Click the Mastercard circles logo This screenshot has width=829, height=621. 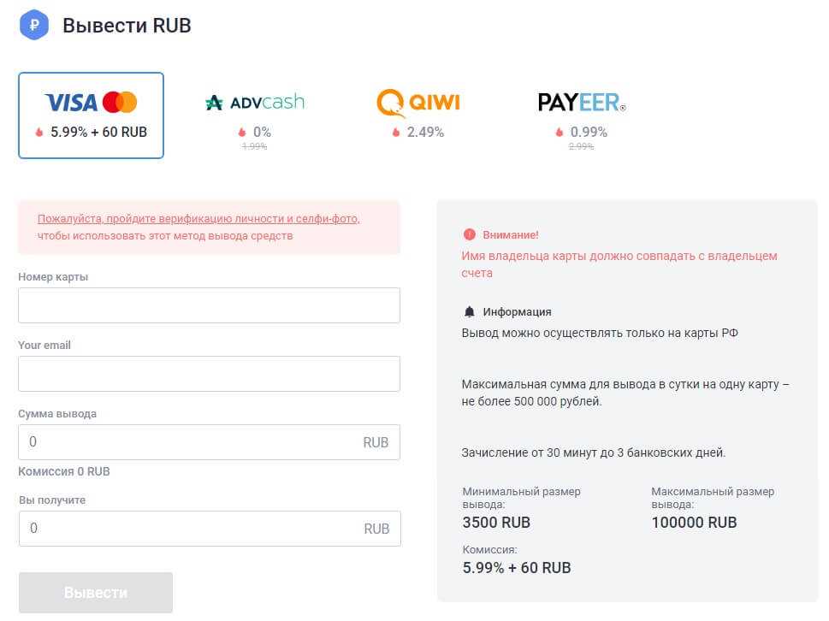coord(120,103)
